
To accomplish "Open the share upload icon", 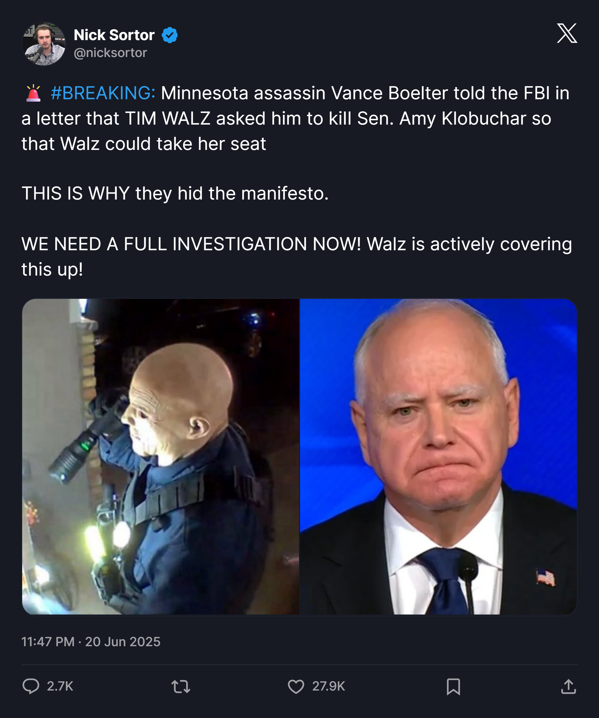I will click(x=569, y=686).
